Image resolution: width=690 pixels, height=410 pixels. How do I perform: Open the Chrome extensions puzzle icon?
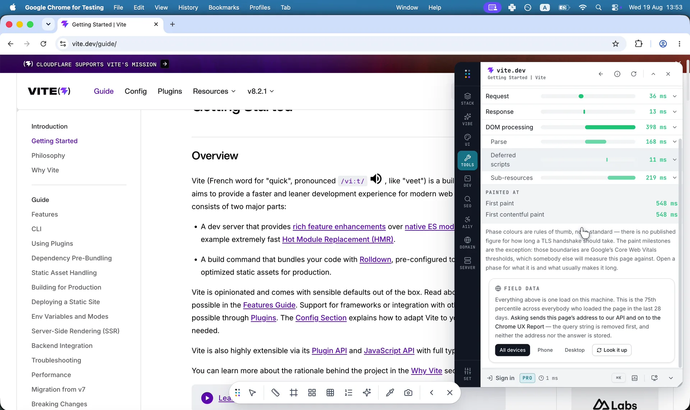(x=639, y=44)
